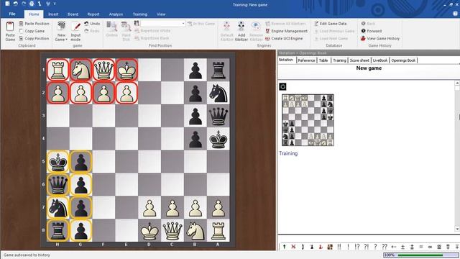Open the Reference pane tab
The width and height of the screenshot is (460, 259).
(306, 60)
